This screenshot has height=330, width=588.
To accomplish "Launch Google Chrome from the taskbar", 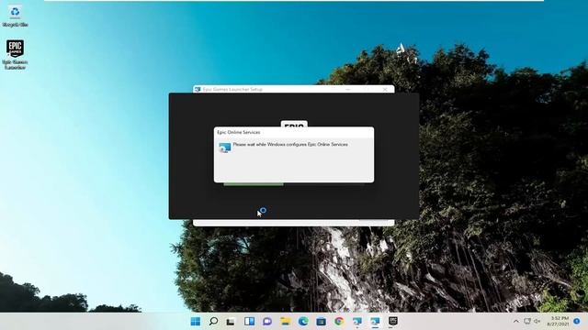I will (339, 322).
